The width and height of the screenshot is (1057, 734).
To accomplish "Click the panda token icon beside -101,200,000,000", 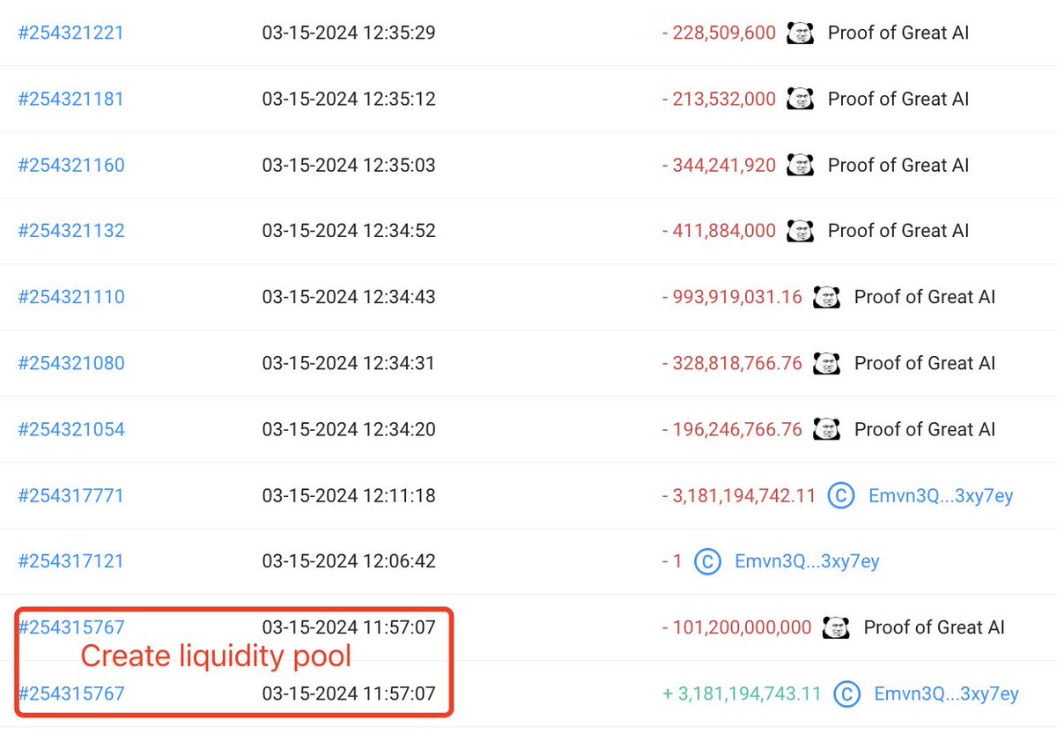I will (836, 627).
